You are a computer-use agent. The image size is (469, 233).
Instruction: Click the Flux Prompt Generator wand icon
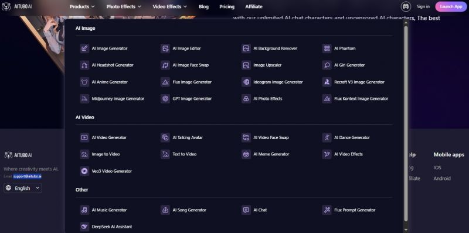pos(327,210)
